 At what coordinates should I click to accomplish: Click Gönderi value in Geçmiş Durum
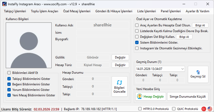click(143, 80)
